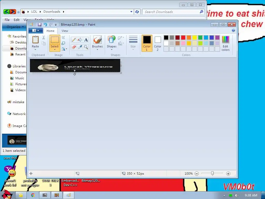Pick the purple color swatch
Image resolution: width=265 pixels, height=199 pixels.
217,37
